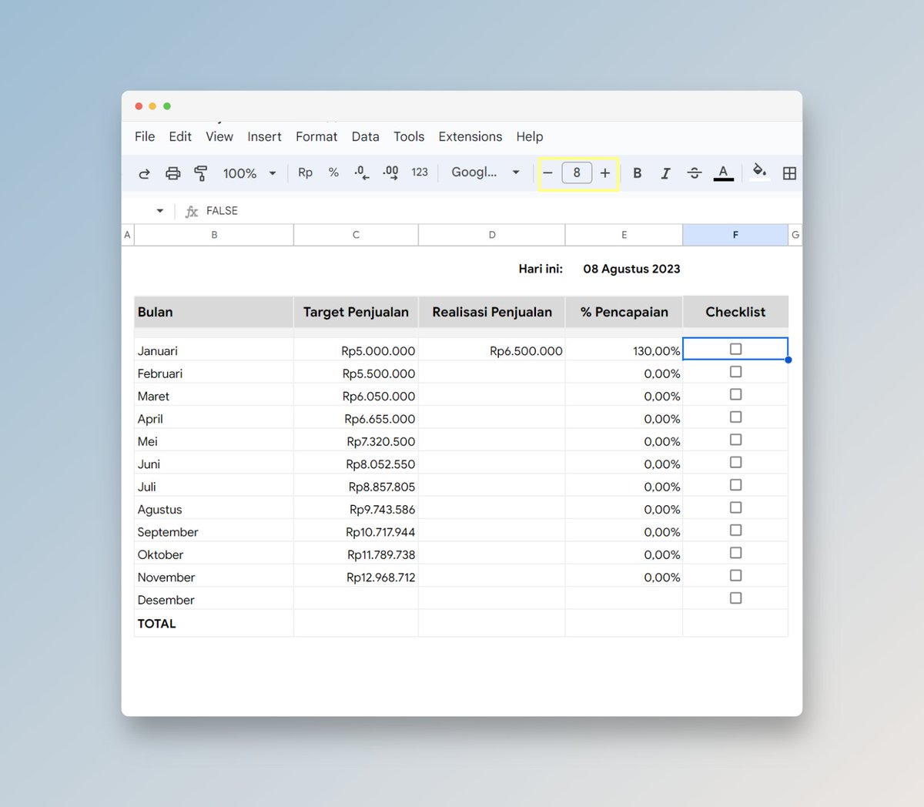Format selection as percent
Image resolution: width=924 pixels, height=807 pixels.
pyautogui.click(x=333, y=172)
